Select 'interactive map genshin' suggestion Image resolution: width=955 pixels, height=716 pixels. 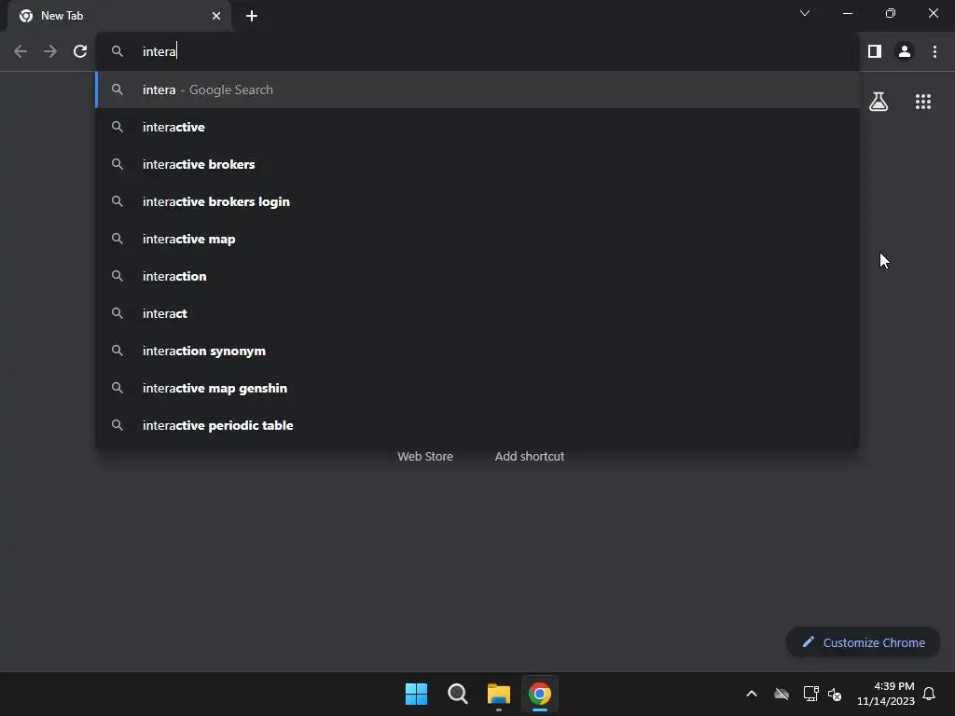(x=477, y=388)
